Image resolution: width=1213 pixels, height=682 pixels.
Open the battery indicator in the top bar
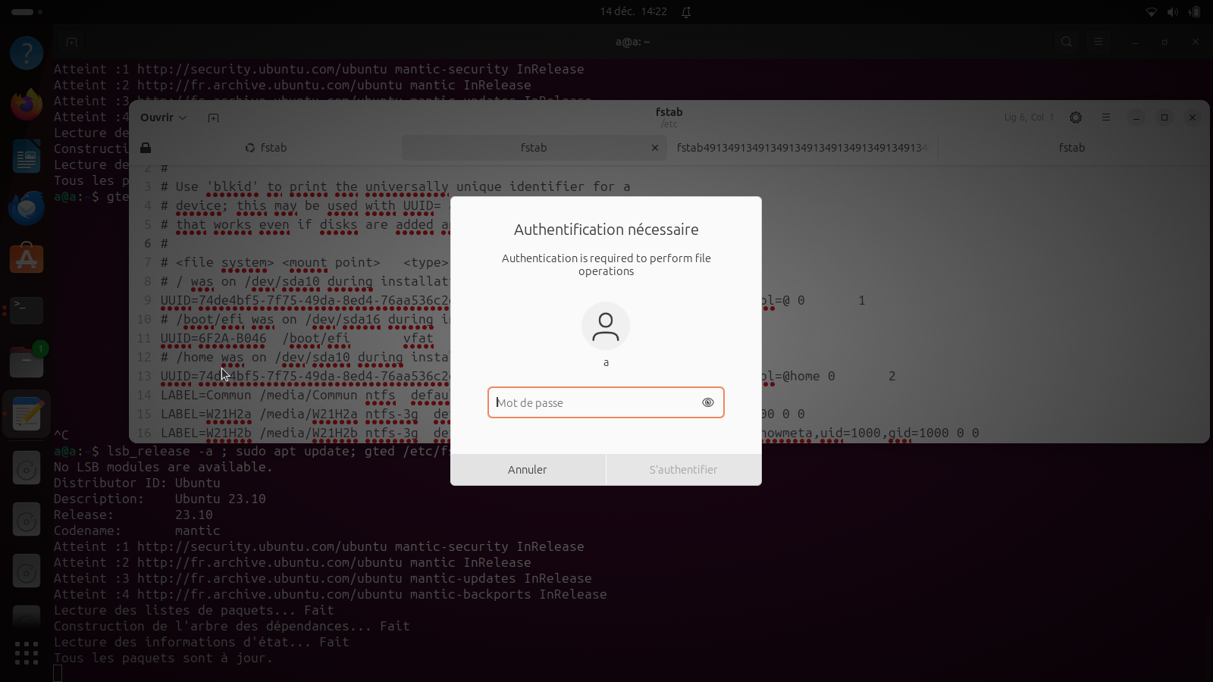coord(1195,11)
